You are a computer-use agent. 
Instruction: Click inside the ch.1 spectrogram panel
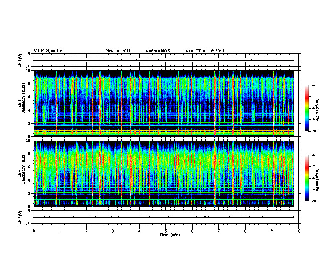click(x=164, y=103)
